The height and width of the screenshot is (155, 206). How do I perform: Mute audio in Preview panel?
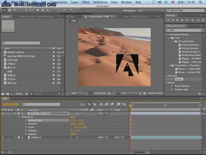tap(193, 20)
